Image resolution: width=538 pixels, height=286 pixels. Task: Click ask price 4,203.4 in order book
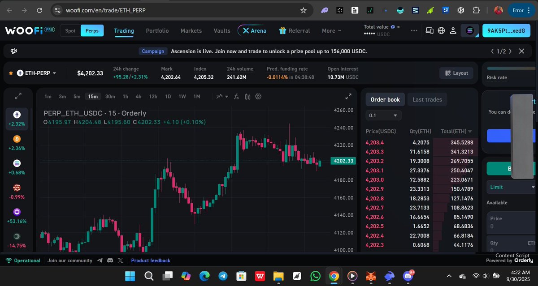coord(375,143)
